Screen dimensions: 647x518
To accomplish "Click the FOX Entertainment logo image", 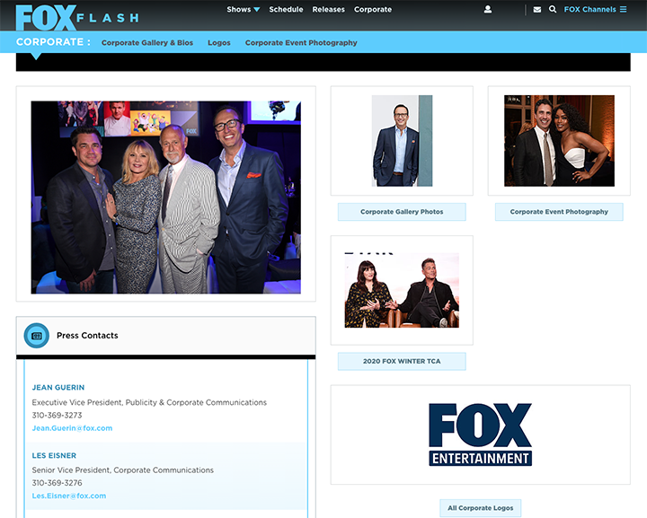I will (x=480, y=435).
